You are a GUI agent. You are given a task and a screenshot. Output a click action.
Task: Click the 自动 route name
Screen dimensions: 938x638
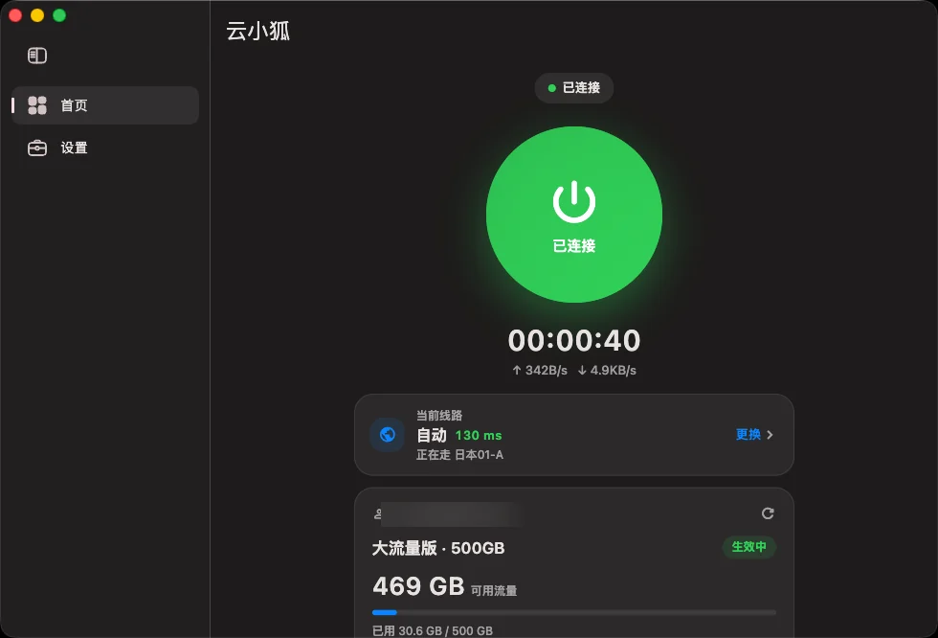tap(432, 435)
